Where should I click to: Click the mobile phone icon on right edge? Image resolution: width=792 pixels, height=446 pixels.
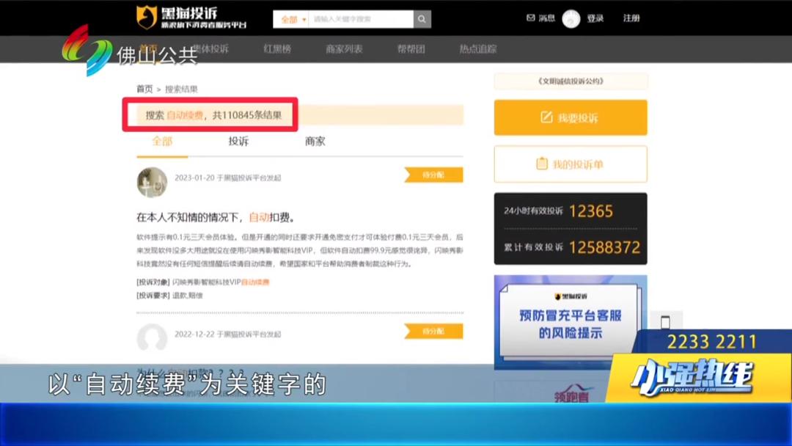pyautogui.click(x=665, y=322)
